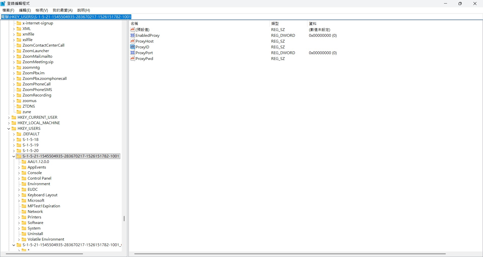483x257 pixels.
Task: Click the ProxyHost string value icon
Action: click(133, 41)
